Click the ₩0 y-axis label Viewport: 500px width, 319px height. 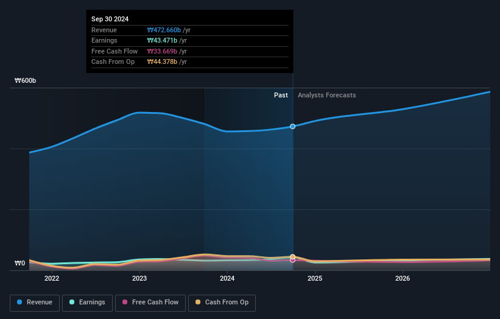[19, 263]
